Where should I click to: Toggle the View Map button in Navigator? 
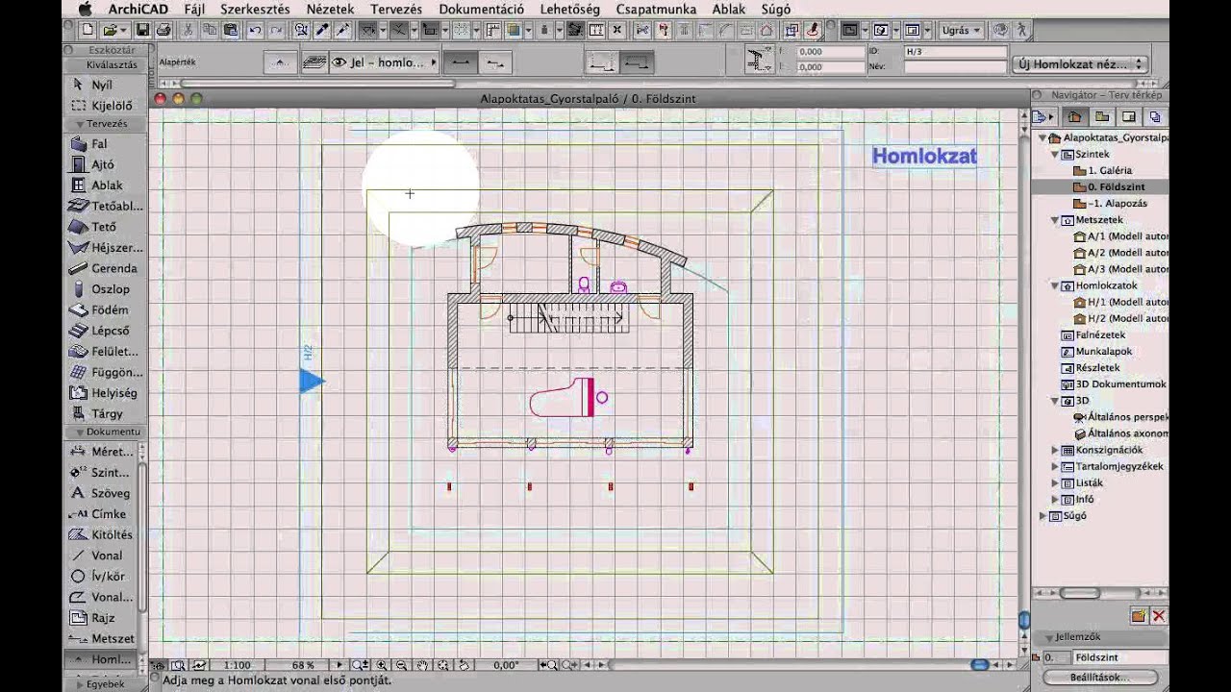click(x=1101, y=116)
